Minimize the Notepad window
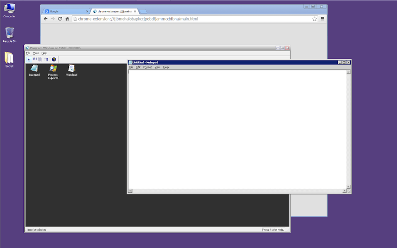Screen dimensions: 397x248 tap(340, 62)
